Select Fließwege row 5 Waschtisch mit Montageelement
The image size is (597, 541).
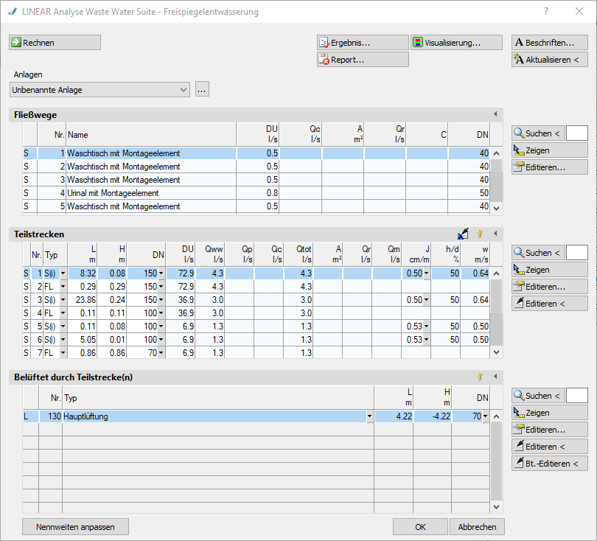[256, 206]
